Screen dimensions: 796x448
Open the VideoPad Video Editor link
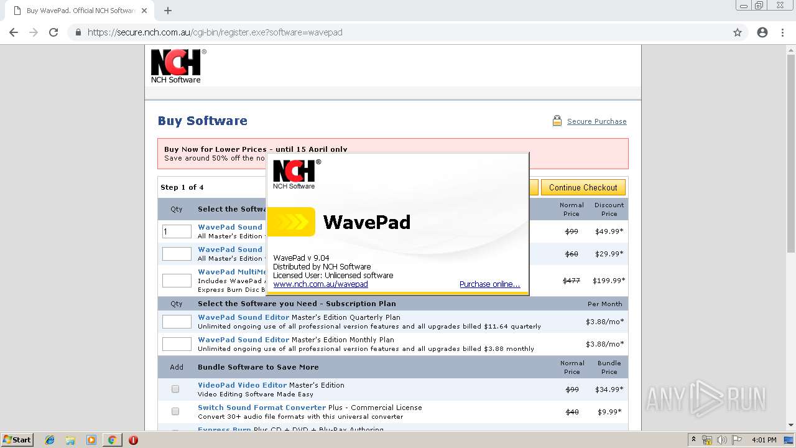(242, 385)
